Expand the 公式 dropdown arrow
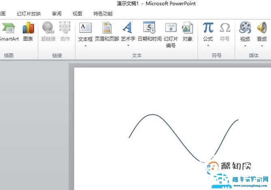This screenshot has width=271, height=190. (208, 46)
